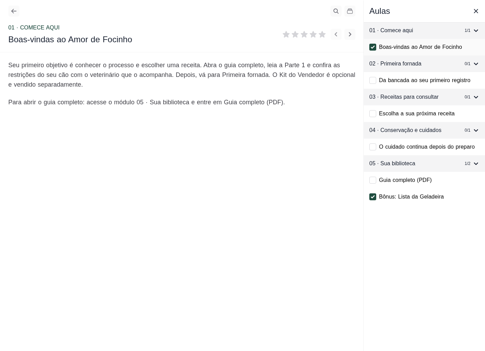Image resolution: width=485 pixels, height=351 pixels.
Task: Close the Aulas panel
Action: pos(476,11)
